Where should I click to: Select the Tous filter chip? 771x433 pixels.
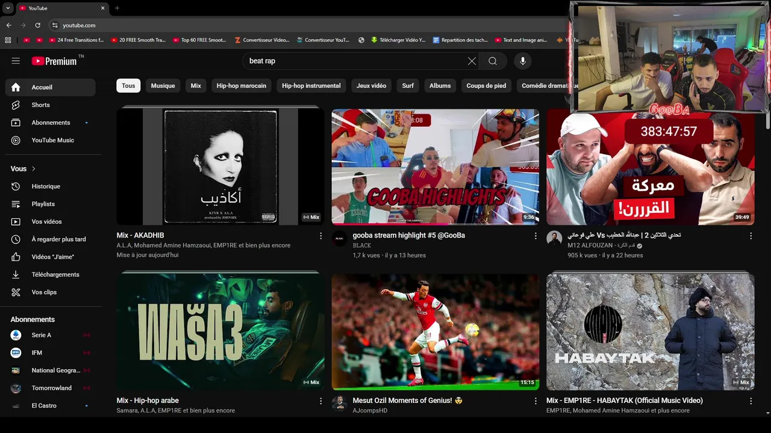tap(128, 85)
